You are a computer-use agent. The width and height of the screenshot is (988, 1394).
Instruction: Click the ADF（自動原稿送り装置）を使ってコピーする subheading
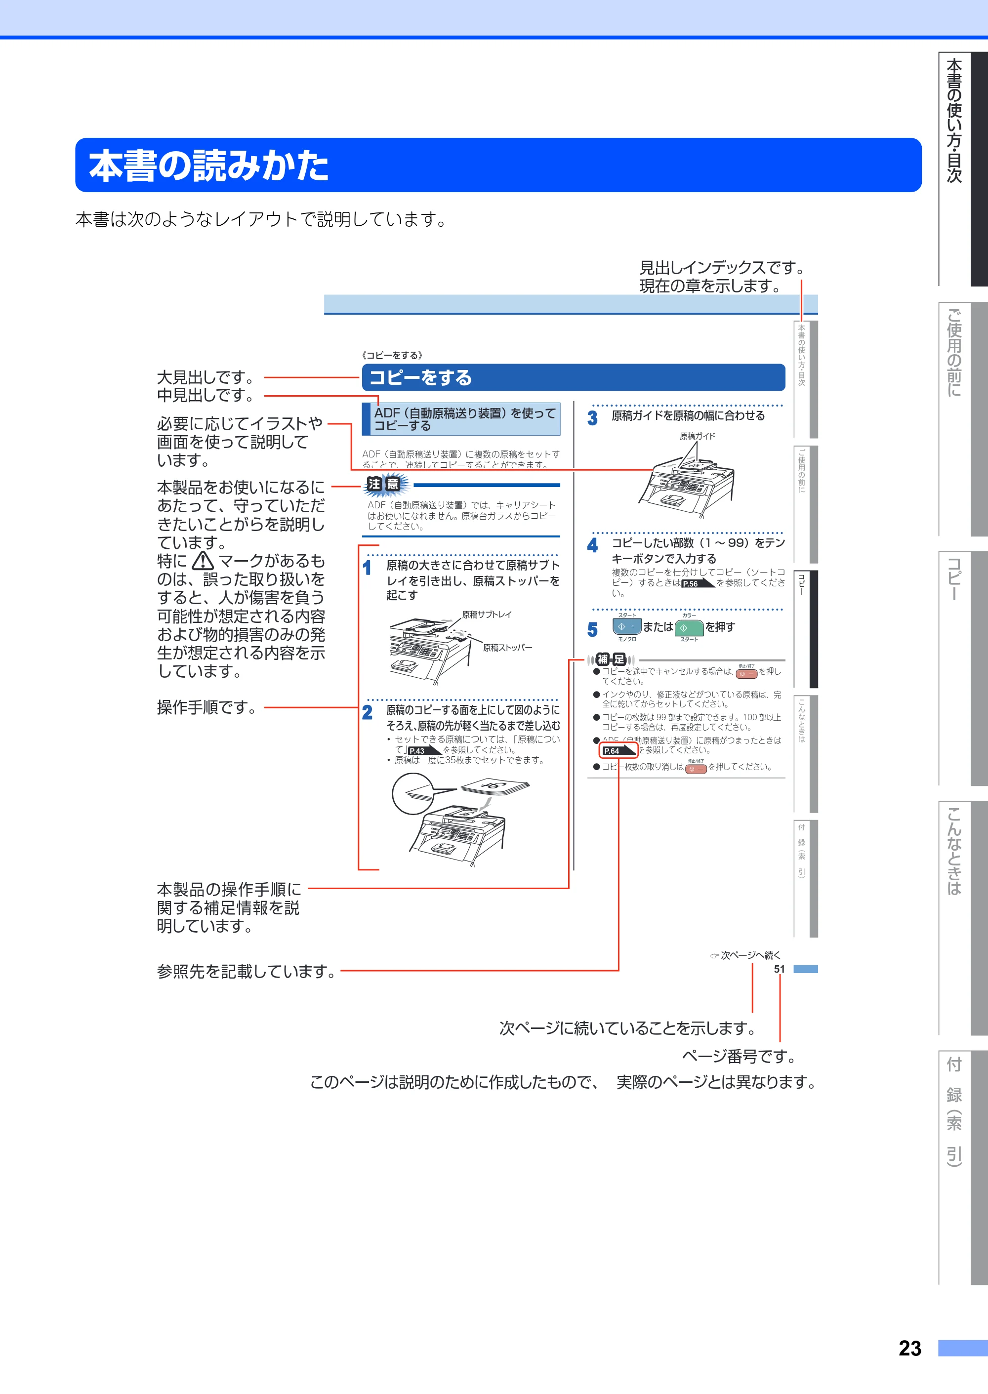pyautogui.click(x=461, y=419)
